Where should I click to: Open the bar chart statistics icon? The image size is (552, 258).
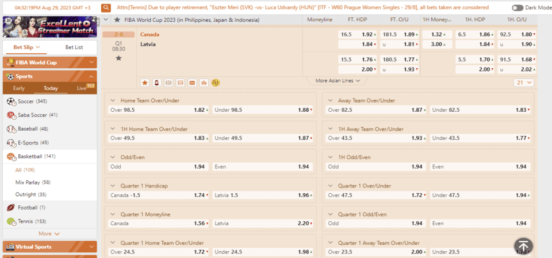pyautogui.click(x=204, y=83)
